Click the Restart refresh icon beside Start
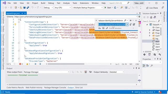The width and height of the screenshot is (168, 94). (x=115, y=8)
